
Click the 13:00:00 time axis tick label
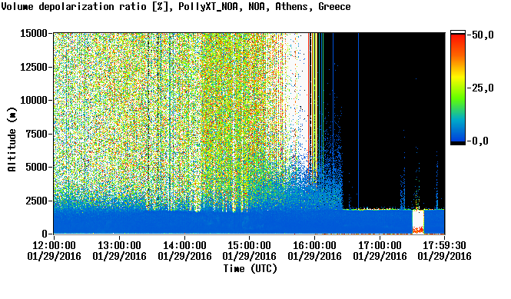tap(119, 245)
